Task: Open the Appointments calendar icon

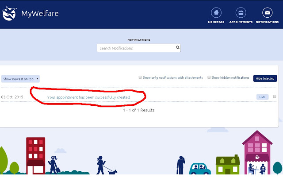Action: coord(241,12)
